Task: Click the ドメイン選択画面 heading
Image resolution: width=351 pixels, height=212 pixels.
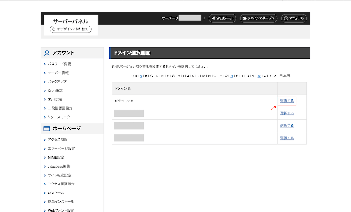Action: coord(132,53)
